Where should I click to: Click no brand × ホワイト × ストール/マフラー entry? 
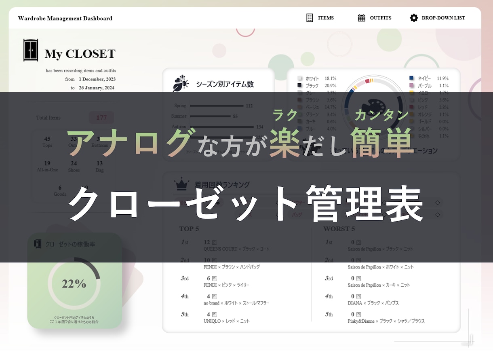236,303
